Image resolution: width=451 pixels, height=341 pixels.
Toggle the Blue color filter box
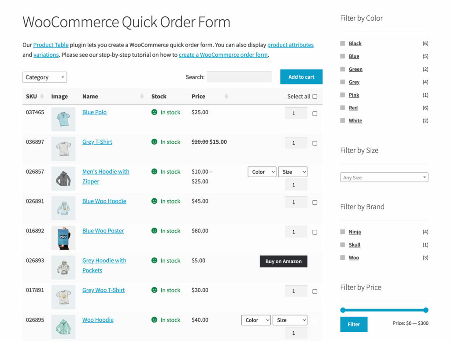coord(343,56)
